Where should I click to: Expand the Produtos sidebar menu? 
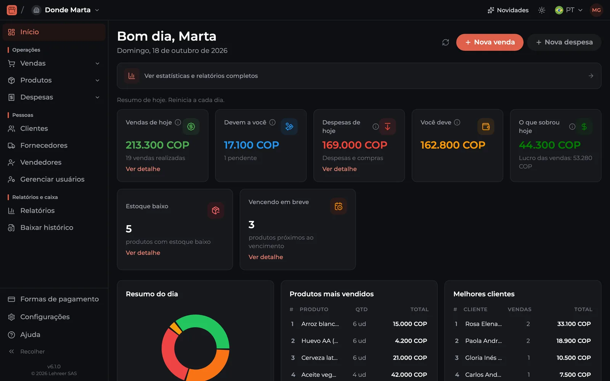pyautogui.click(x=54, y=80)
